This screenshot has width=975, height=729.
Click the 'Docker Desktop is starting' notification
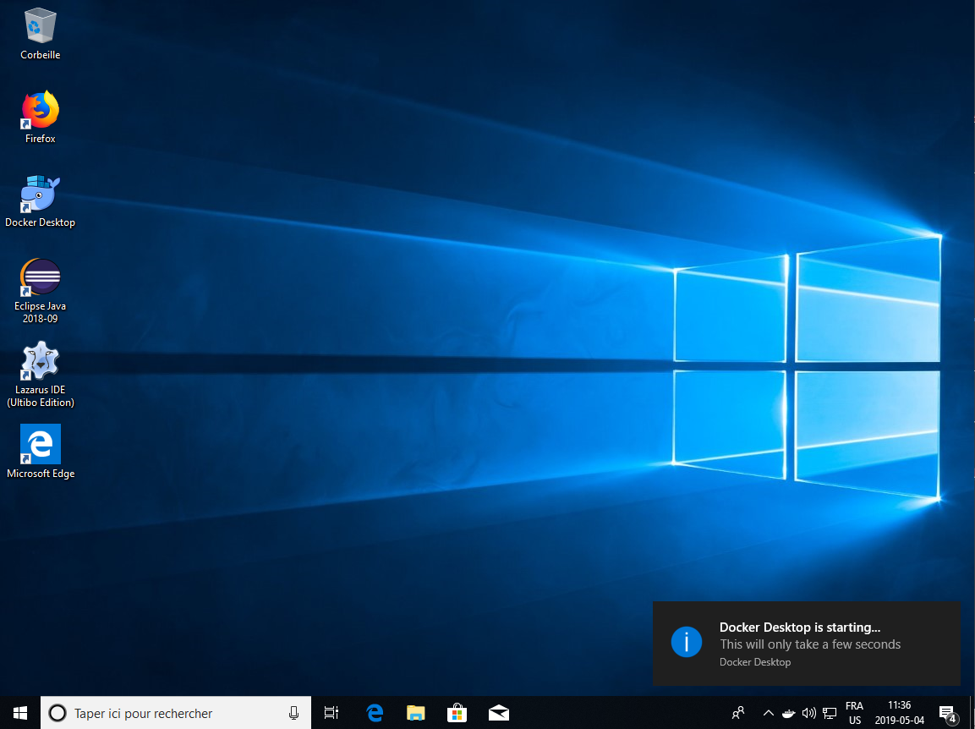pos(806,644)
